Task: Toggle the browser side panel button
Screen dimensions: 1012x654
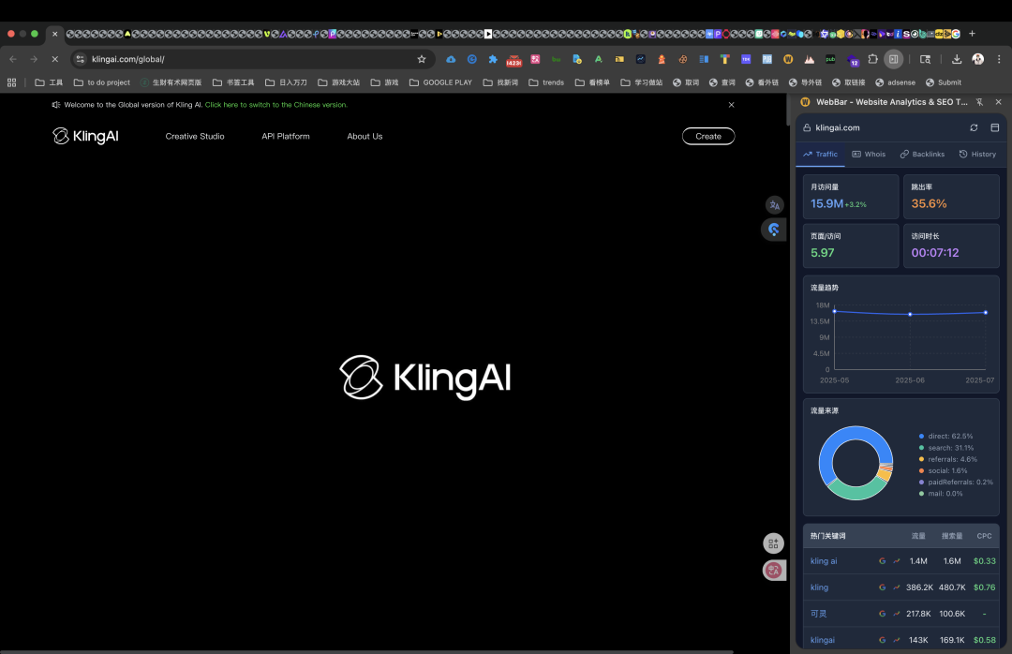Action: (x=893, y=59)
